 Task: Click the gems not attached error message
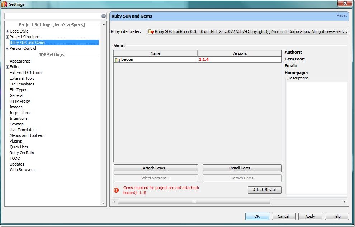[161, 190]
